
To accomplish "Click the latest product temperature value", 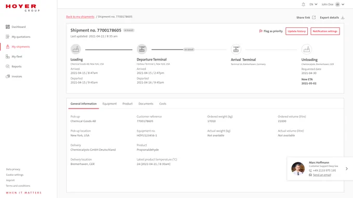I will [x=154, y=164].
